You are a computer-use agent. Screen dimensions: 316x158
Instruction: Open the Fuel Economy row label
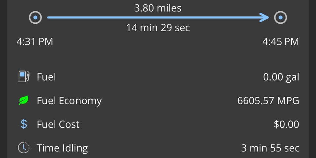click(x=69, y=101)
